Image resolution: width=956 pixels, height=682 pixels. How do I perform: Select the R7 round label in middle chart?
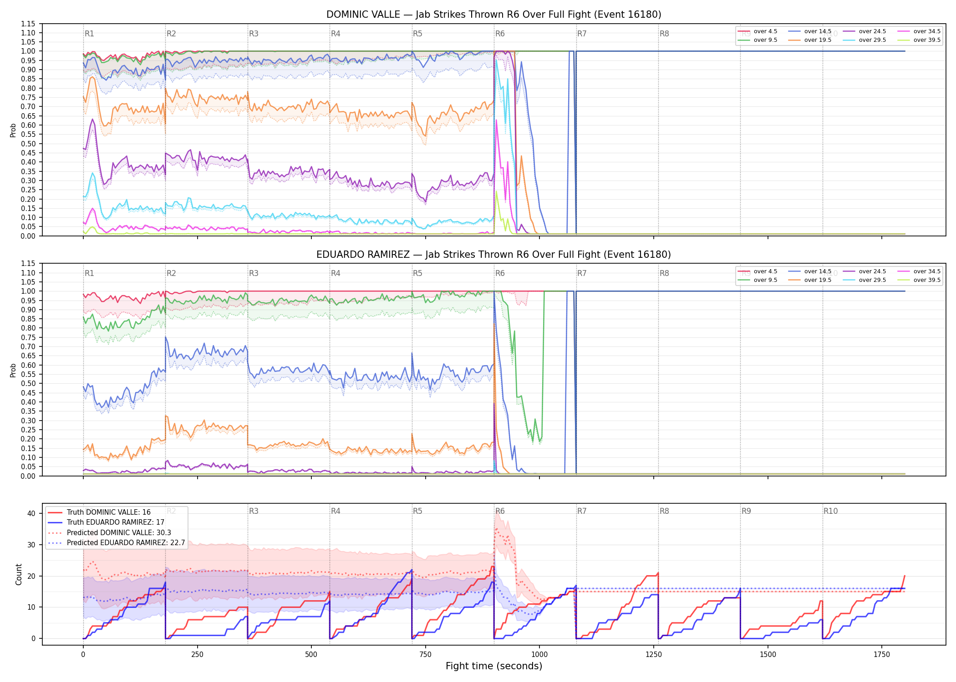click(x=582, y=273)
